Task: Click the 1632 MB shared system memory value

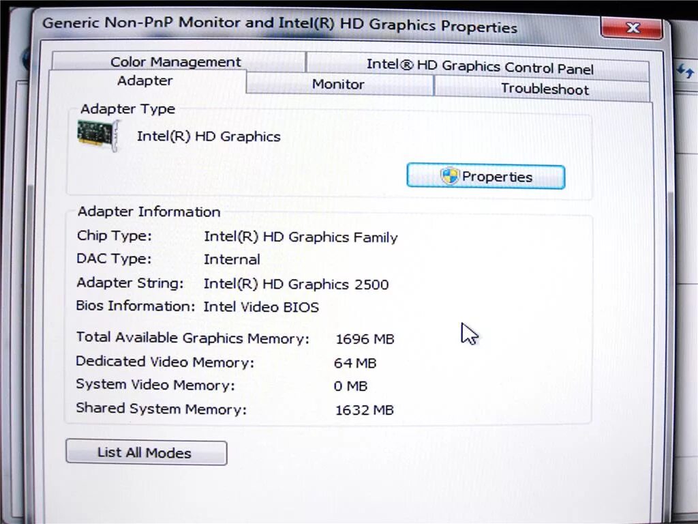Action: coord(364,410)
